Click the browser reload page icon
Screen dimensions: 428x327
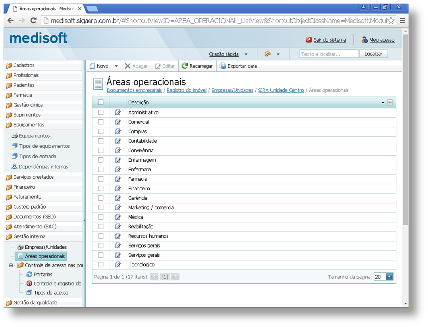coord(33,21)
